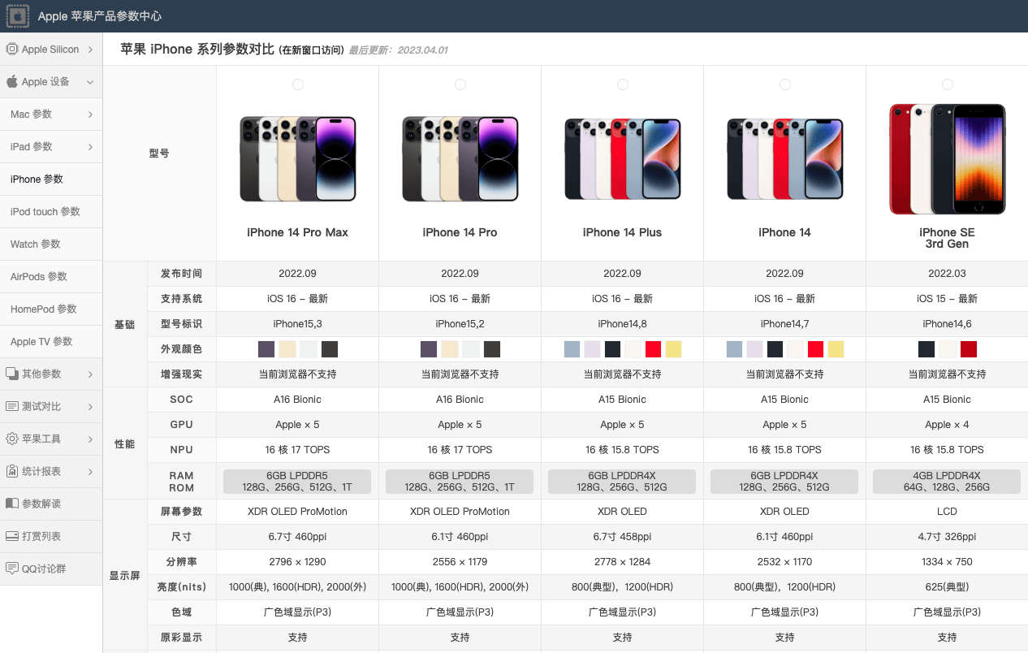
Task: Open HomePod 参数 in the sidebar
Action: coord(51,309)
